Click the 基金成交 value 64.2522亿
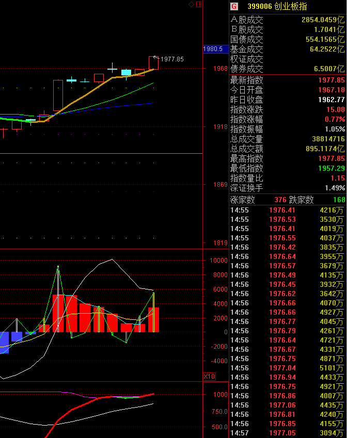Screen dimensions: 347x438 point(327,49)
